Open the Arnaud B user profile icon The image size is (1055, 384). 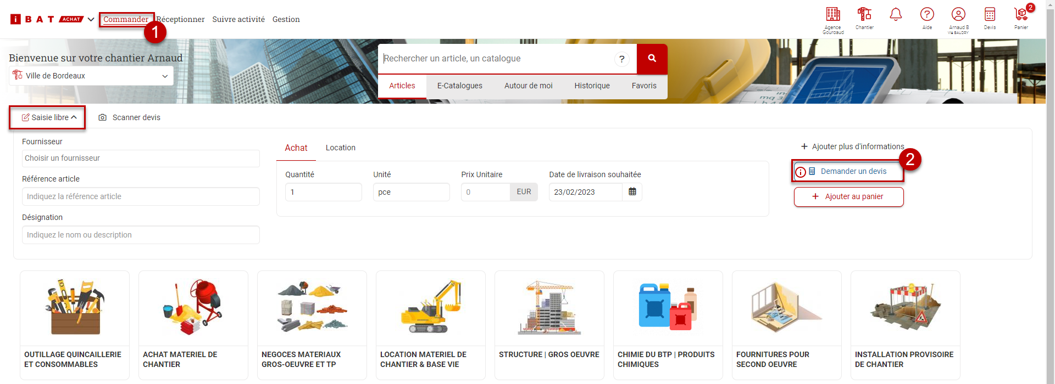tap(958, 15)
